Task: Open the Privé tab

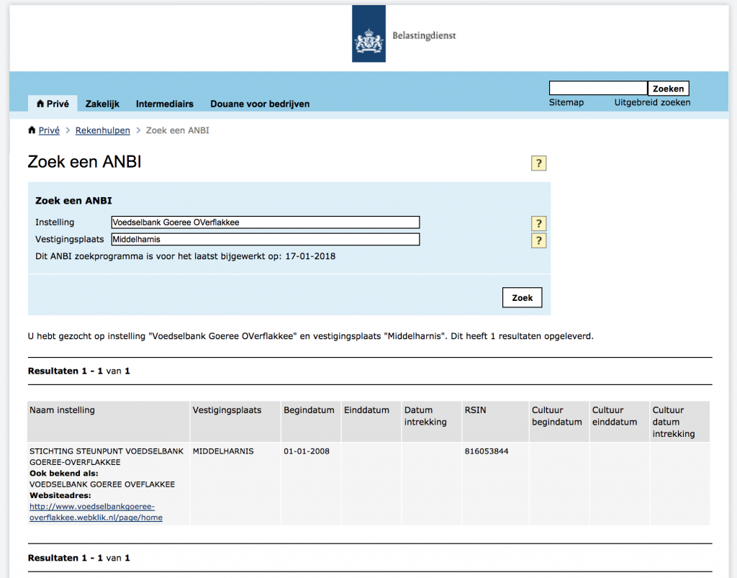Action: (53, 104)
